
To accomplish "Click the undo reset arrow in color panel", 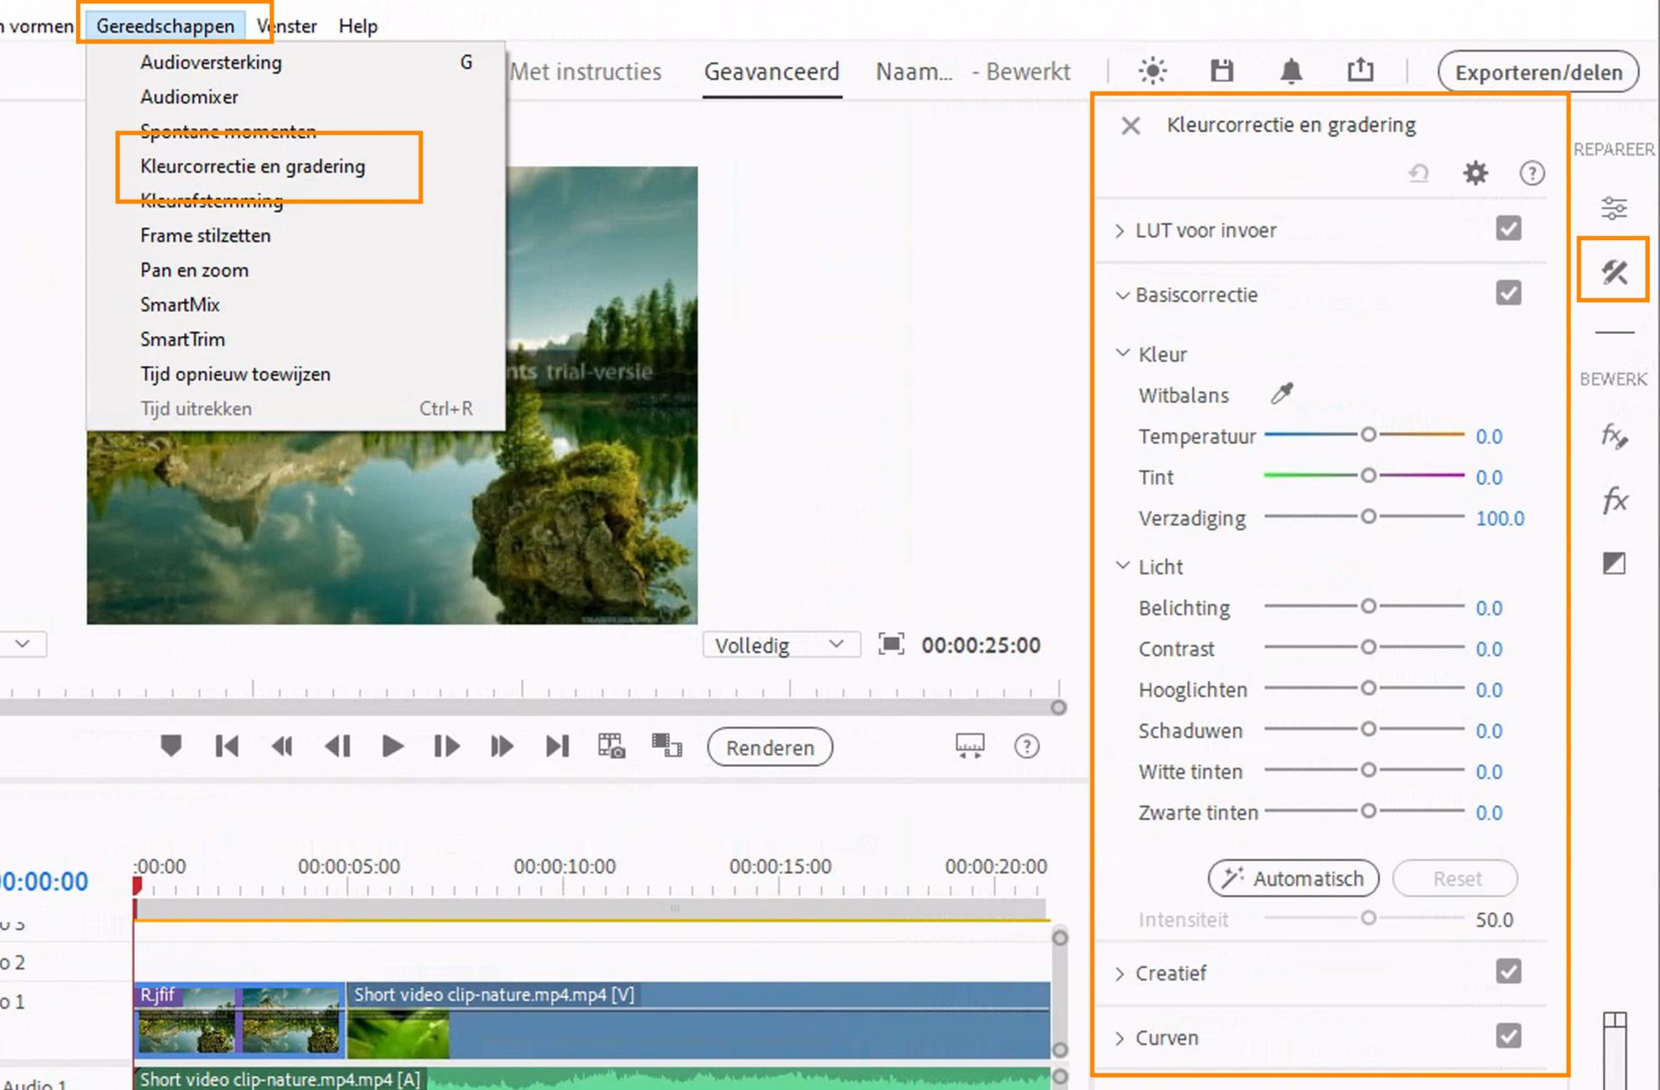I will coord(1419,173).
